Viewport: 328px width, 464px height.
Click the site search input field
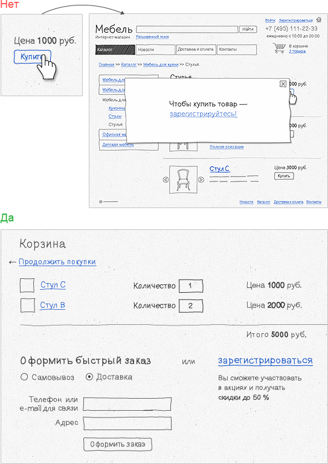coord(187,29)
